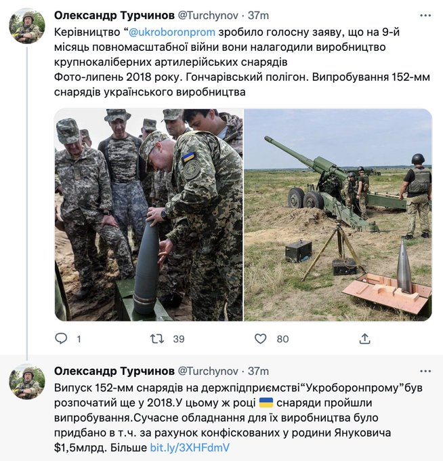The image size is (443, 461).
Task: Open the @ukroboronprom mention link
Action: click(x=172, y=32)
